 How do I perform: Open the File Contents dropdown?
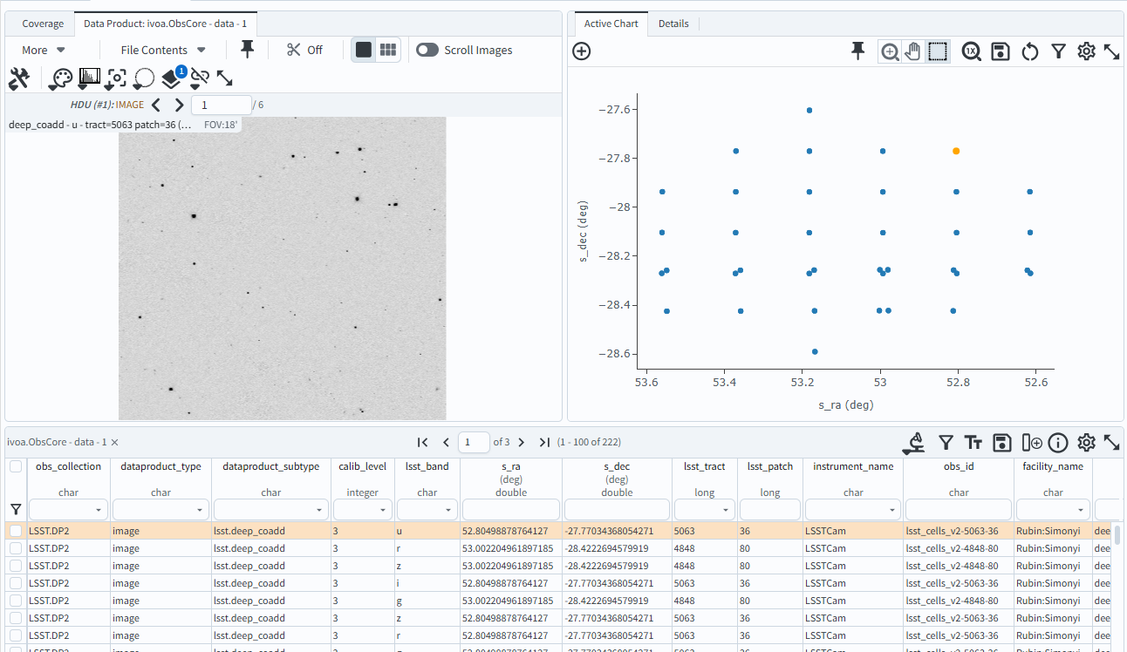[x=163, y=50]
